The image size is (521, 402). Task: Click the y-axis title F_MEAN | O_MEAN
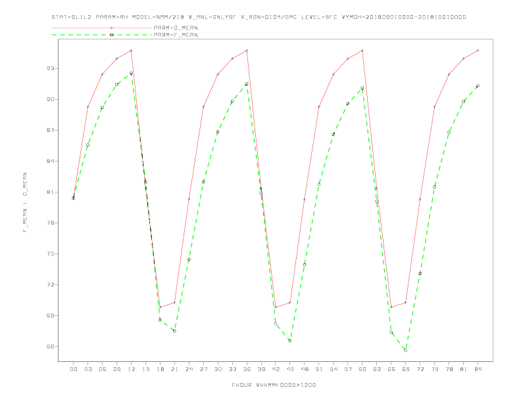click(25, 202)
